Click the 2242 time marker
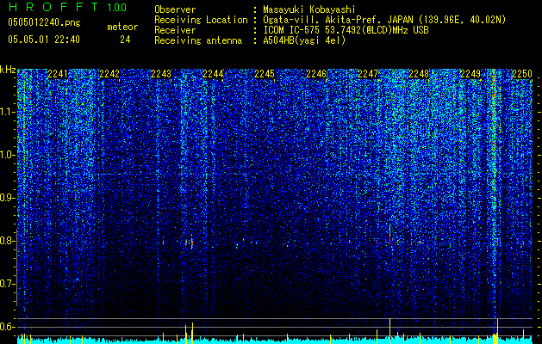The image size is (542, 344). (x=109, y=74)
